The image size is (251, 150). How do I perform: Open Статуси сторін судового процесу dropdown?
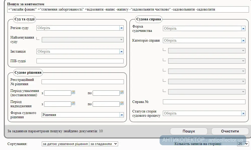pos(243,113)
